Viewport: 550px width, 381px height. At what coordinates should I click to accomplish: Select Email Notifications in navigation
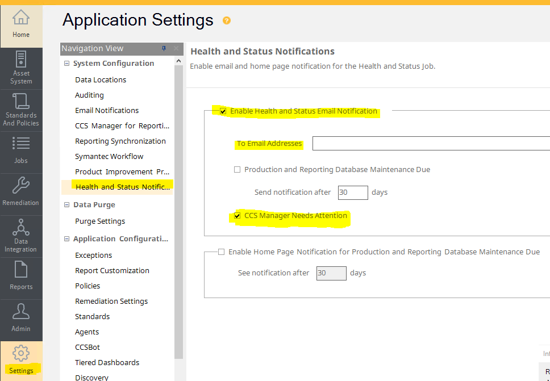pos(107,110)
